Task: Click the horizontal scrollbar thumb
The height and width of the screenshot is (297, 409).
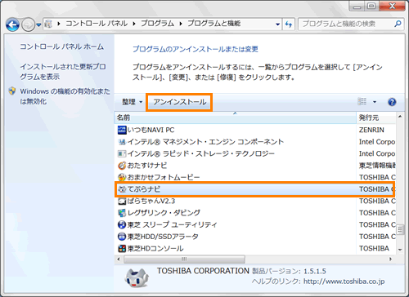Action: coord(184,259)
